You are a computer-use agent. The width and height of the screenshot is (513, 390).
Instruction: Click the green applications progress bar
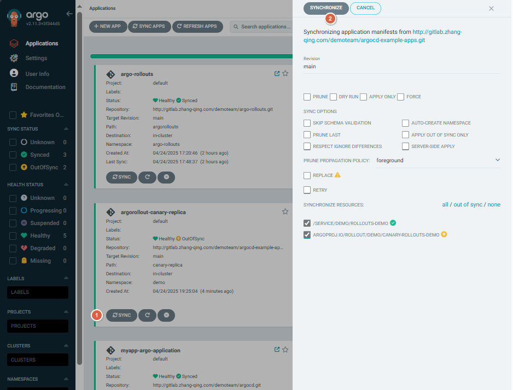point(191,56)
